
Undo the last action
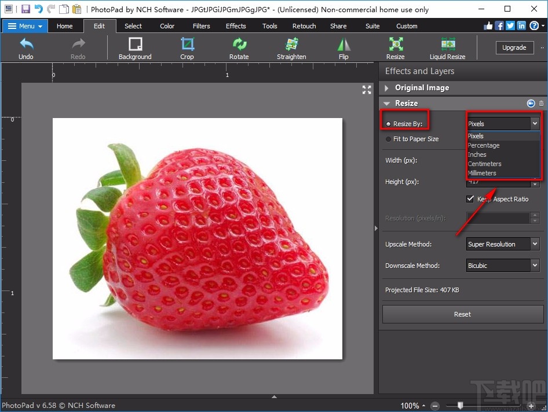pyautogui.click(x=26, y=47)
